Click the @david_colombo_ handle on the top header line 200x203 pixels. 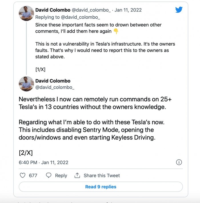tap(91, 10)
